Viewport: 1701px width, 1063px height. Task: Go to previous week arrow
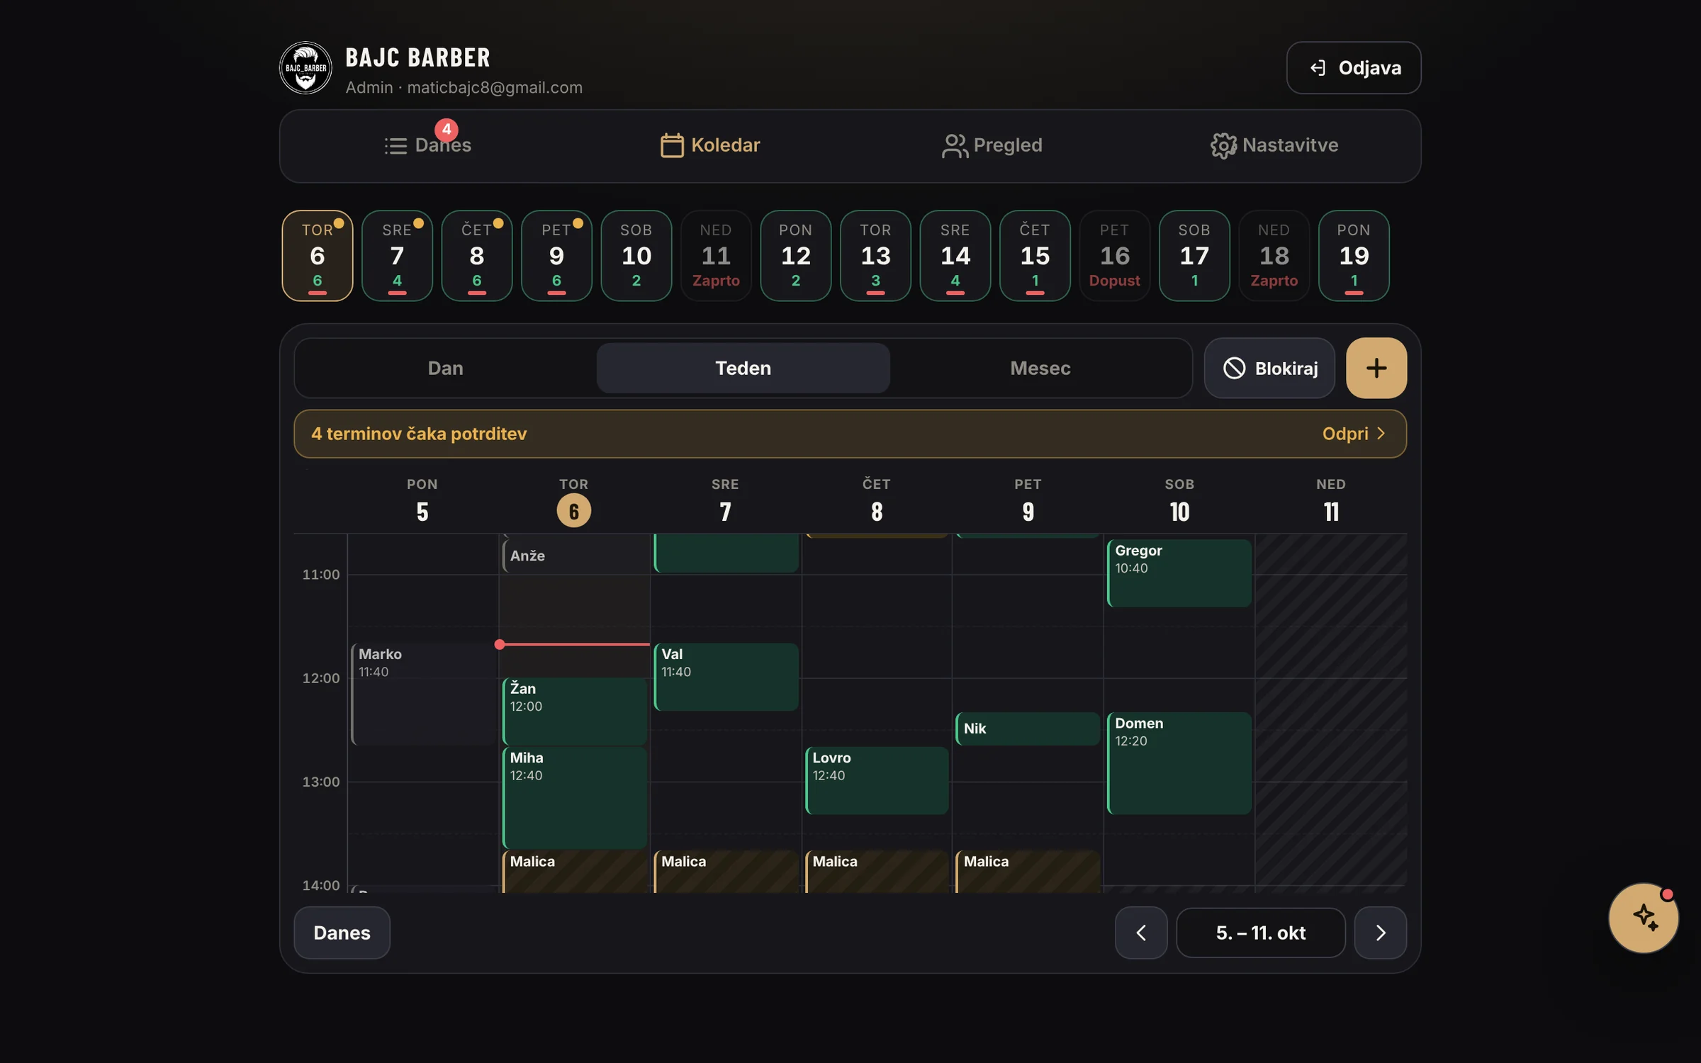pos(1141,933)
